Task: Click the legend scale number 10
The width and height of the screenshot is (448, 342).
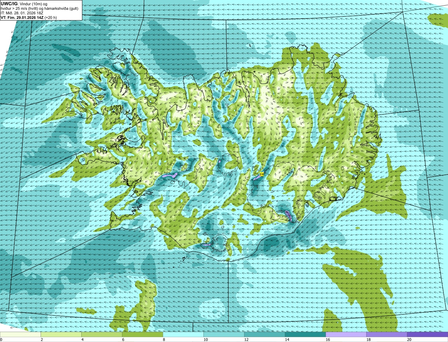Action: (206, 340)
